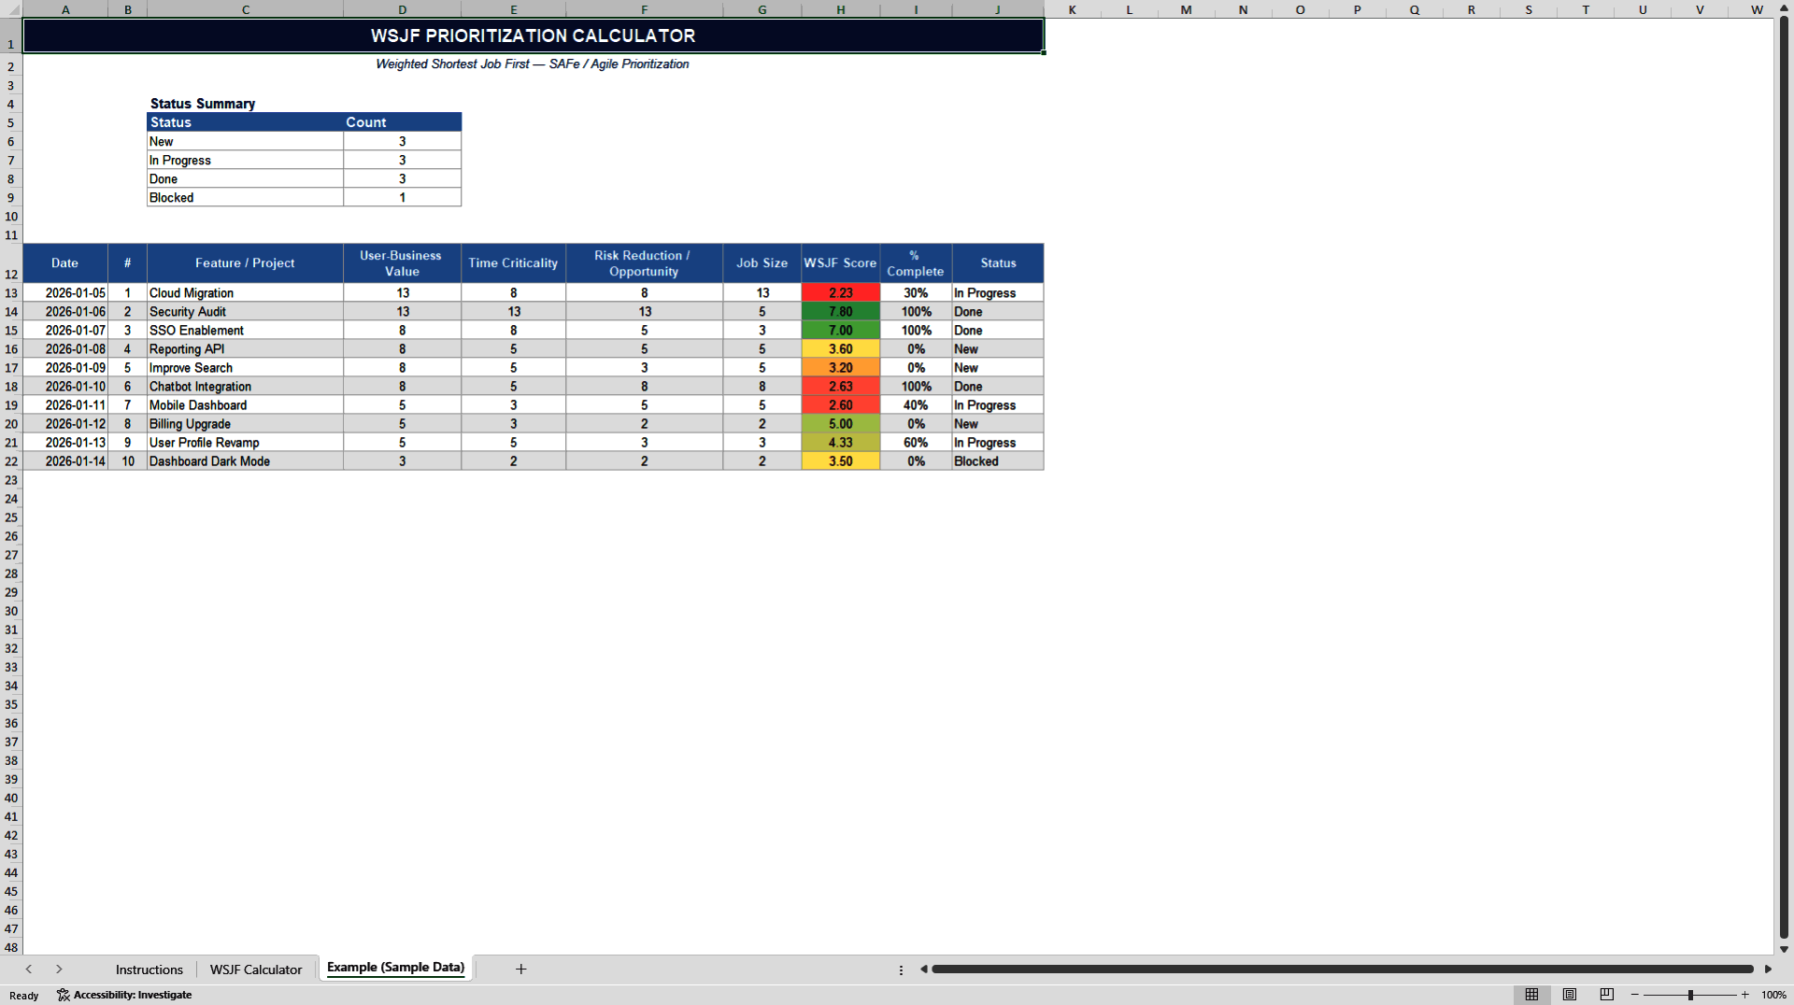Select the In Progress summary row label
Screen dimensions: 1794x1005
245,161
